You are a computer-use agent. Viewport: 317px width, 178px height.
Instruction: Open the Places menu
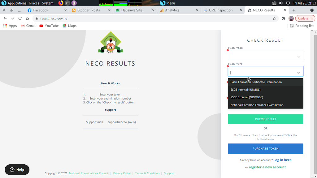pyautogui.click(x=34, y=3)
